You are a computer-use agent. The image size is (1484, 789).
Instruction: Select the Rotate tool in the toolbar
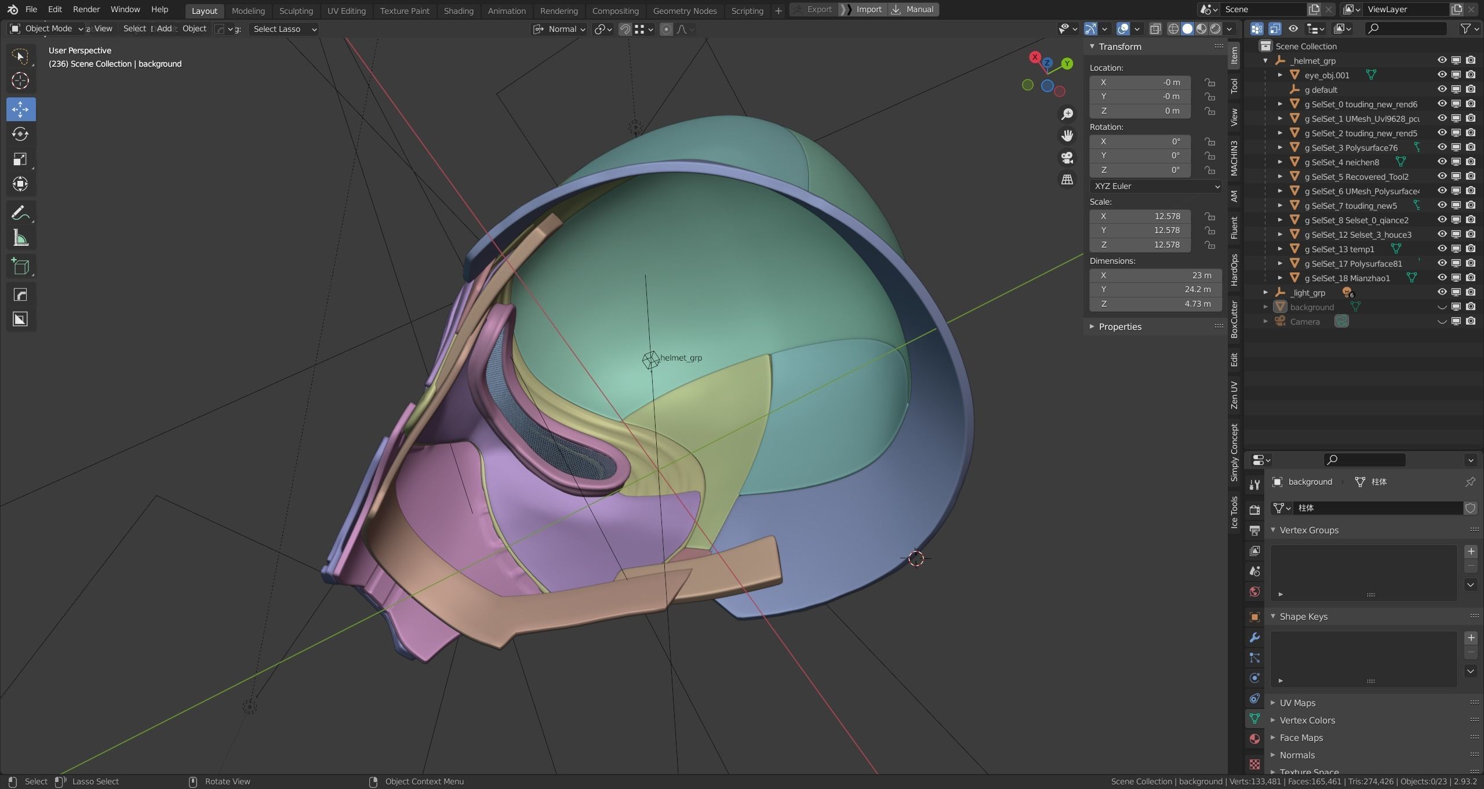20,134
